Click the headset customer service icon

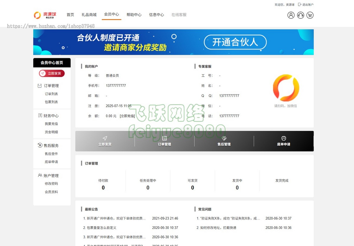301,15
